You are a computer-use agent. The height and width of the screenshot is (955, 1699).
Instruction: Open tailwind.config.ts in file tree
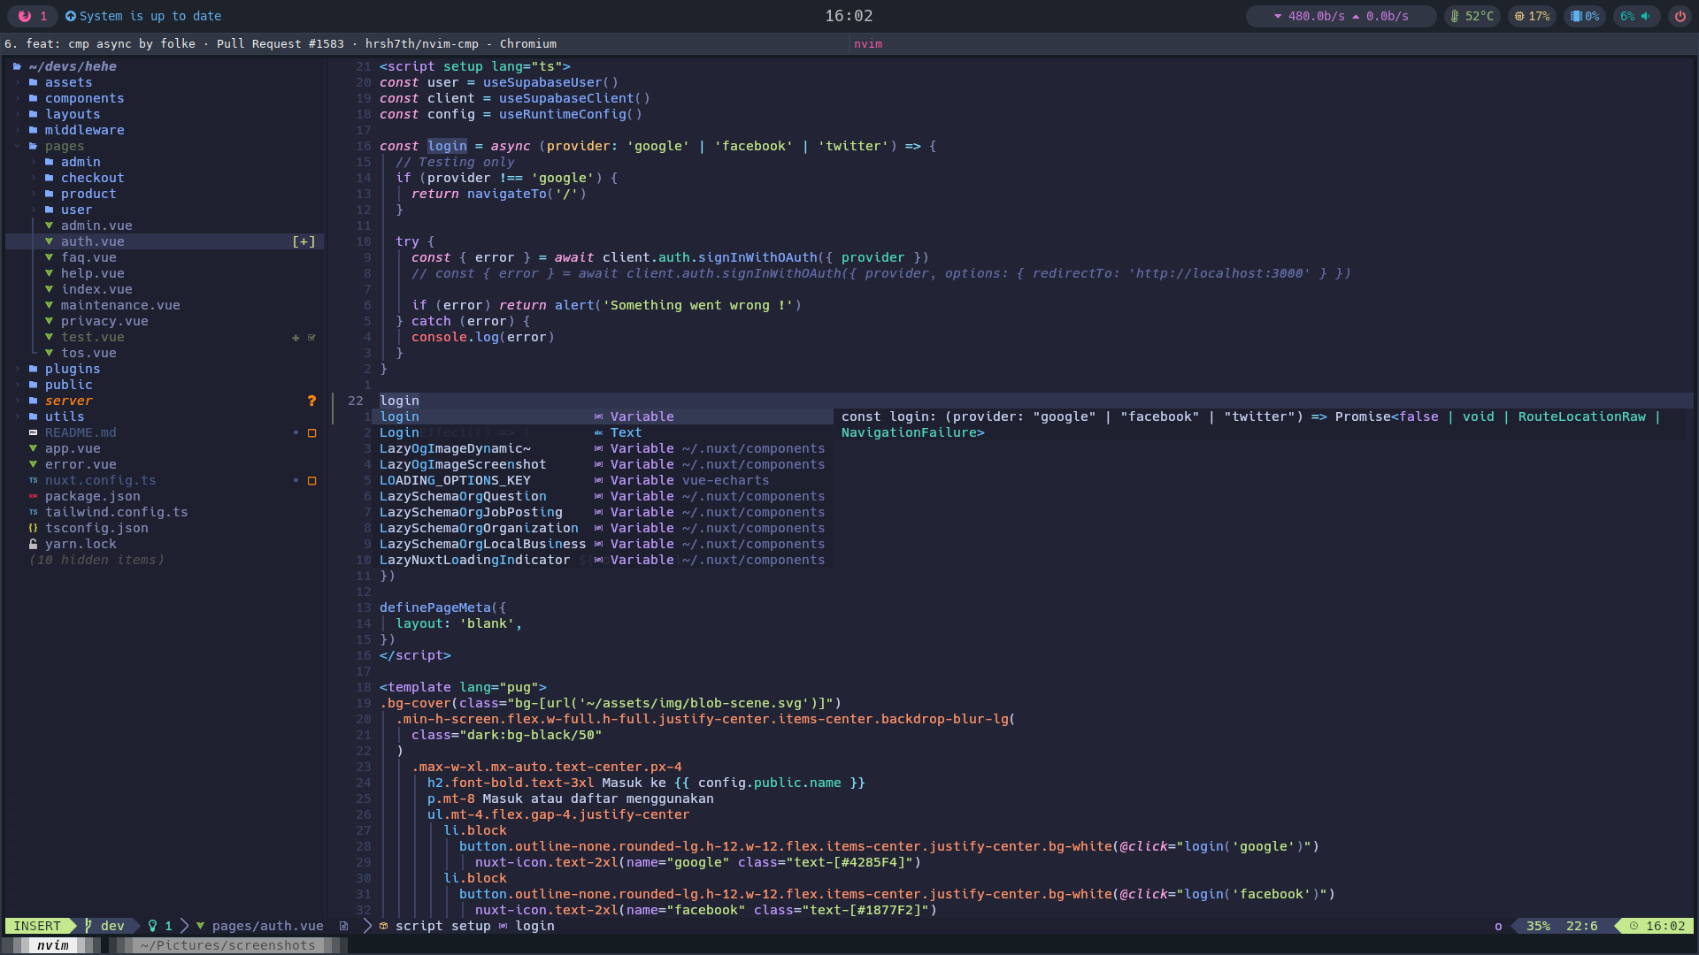point(116,513)
